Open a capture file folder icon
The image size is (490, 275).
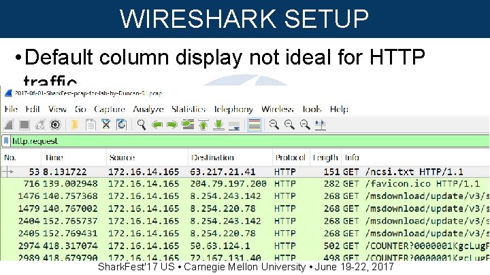coord(74,125)
